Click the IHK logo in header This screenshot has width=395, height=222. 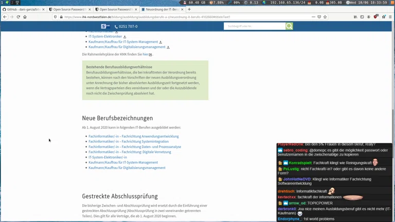click(105, 26)
